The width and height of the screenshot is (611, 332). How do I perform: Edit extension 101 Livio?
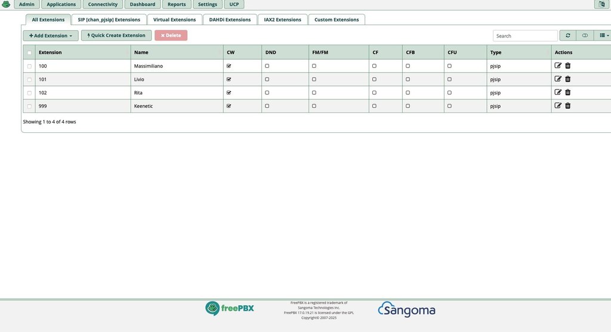pos(558,79)
